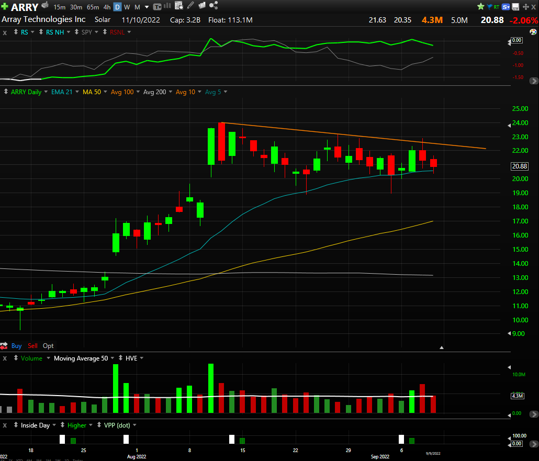Click the move window arrows icon
This screenshot has width=539, height=461.
click(525, 6)
